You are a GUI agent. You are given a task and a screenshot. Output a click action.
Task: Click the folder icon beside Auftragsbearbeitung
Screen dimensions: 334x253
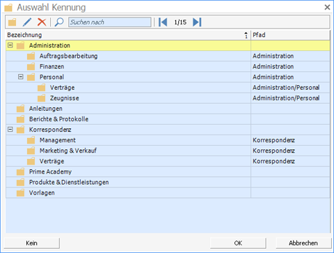(x=31, y=56)
